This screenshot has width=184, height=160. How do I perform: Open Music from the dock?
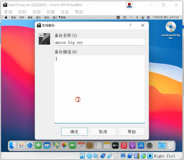124,145
